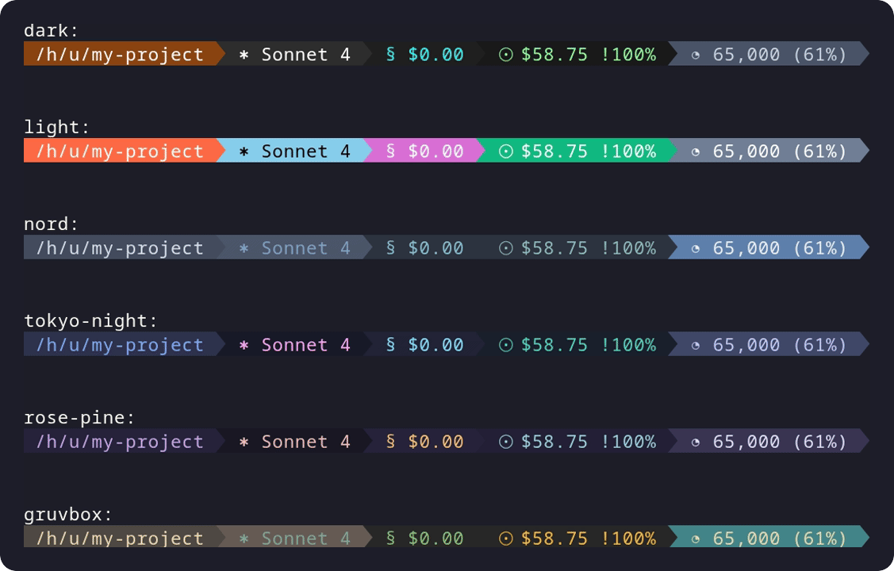Click $58.75 amount in the tokyo-night row
894x571 pixels.
coord(554,345)
